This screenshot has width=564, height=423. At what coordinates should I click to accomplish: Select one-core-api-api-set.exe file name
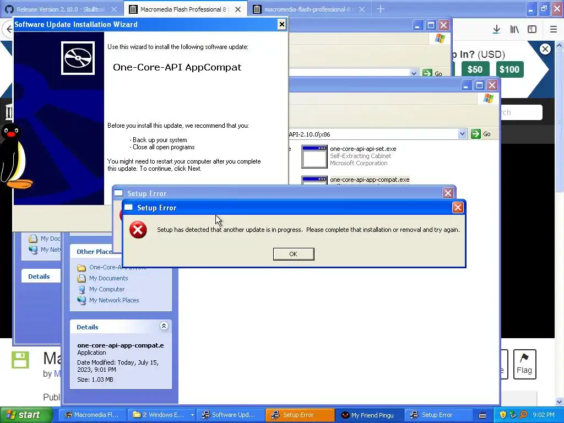[x=363, y=149]
